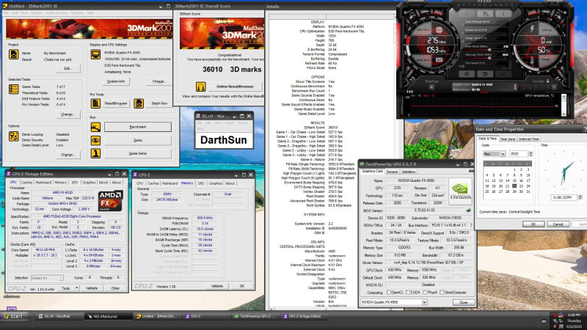The width and height of the screenshot is (587, 330).
Task: Open the Bench tab in CPU-Z Vintage Edition
Action: [103, 182]
